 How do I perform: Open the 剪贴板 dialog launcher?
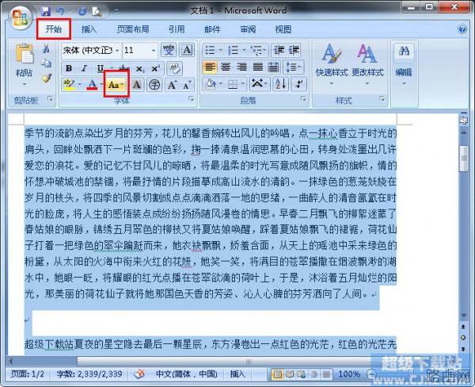[x=50, y=98]
